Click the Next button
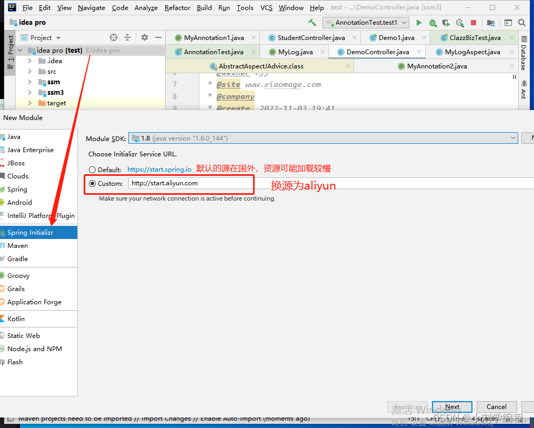The width and height of the screenshot is (534, 428). point(452,406)
